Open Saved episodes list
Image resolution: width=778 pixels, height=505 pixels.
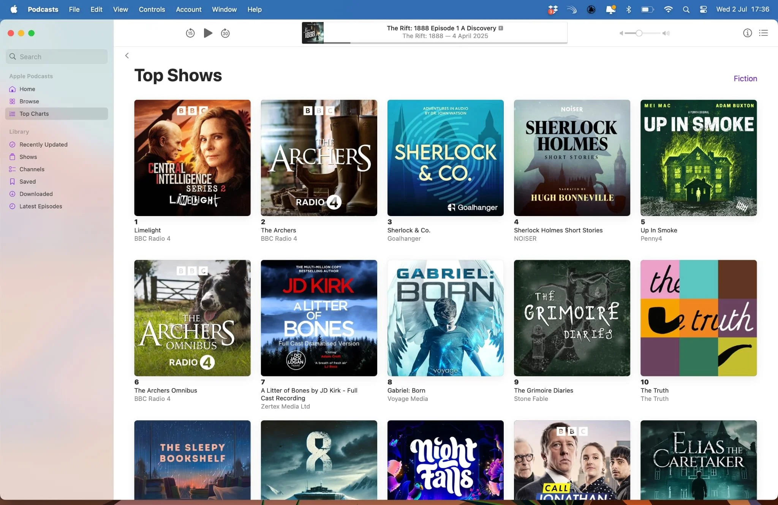tap(57, 181)
